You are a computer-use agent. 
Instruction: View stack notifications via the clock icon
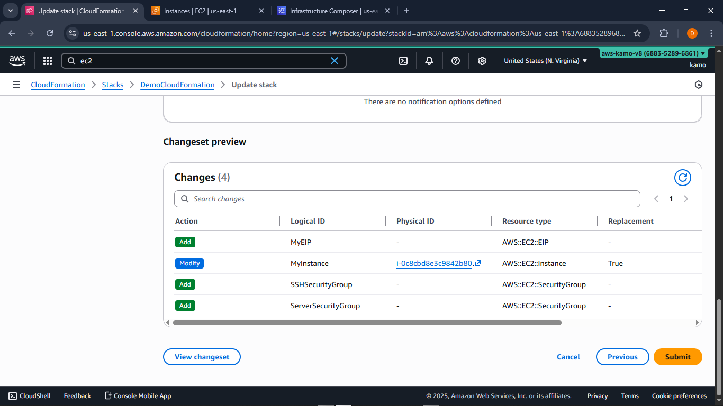click(x=699, y=84)
